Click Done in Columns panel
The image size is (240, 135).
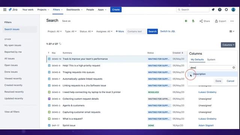click(218, 81)
